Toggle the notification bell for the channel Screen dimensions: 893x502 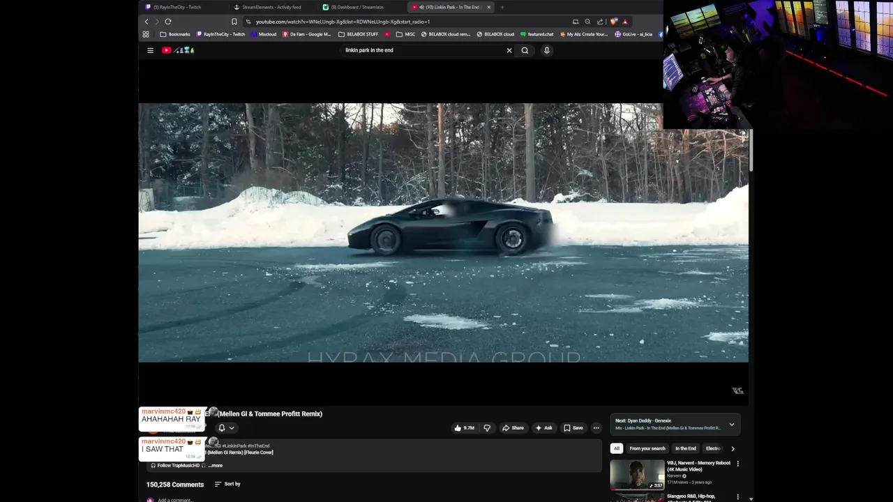(x=222, y=428)
